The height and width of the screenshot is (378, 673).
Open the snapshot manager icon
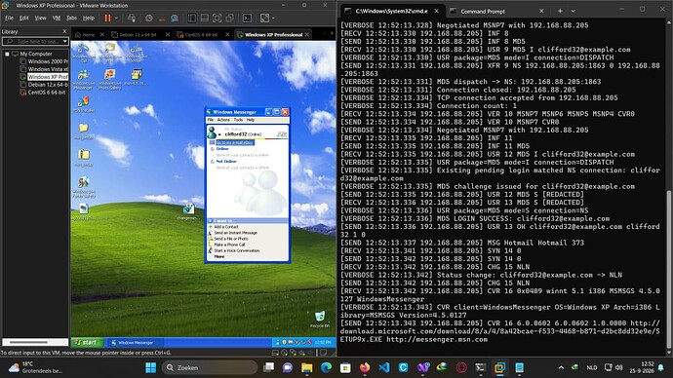point(175,18)
